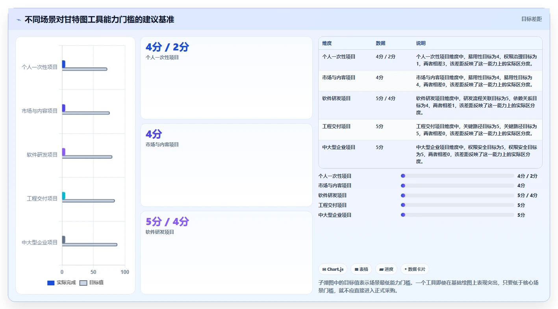This screenshot has width=558, height=309.
Task: Toggle the 实际完成 legend item
Action: pos(61,283)
